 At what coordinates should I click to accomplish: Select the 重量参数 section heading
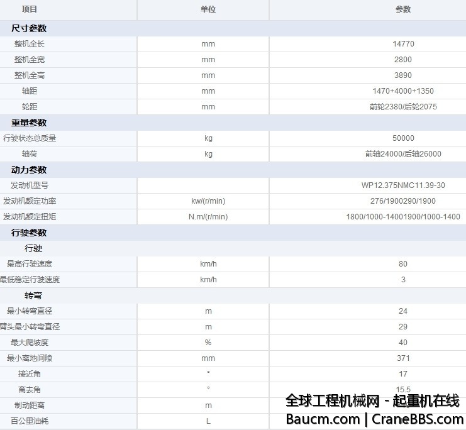pyautogui.click(x=29, y=123)
